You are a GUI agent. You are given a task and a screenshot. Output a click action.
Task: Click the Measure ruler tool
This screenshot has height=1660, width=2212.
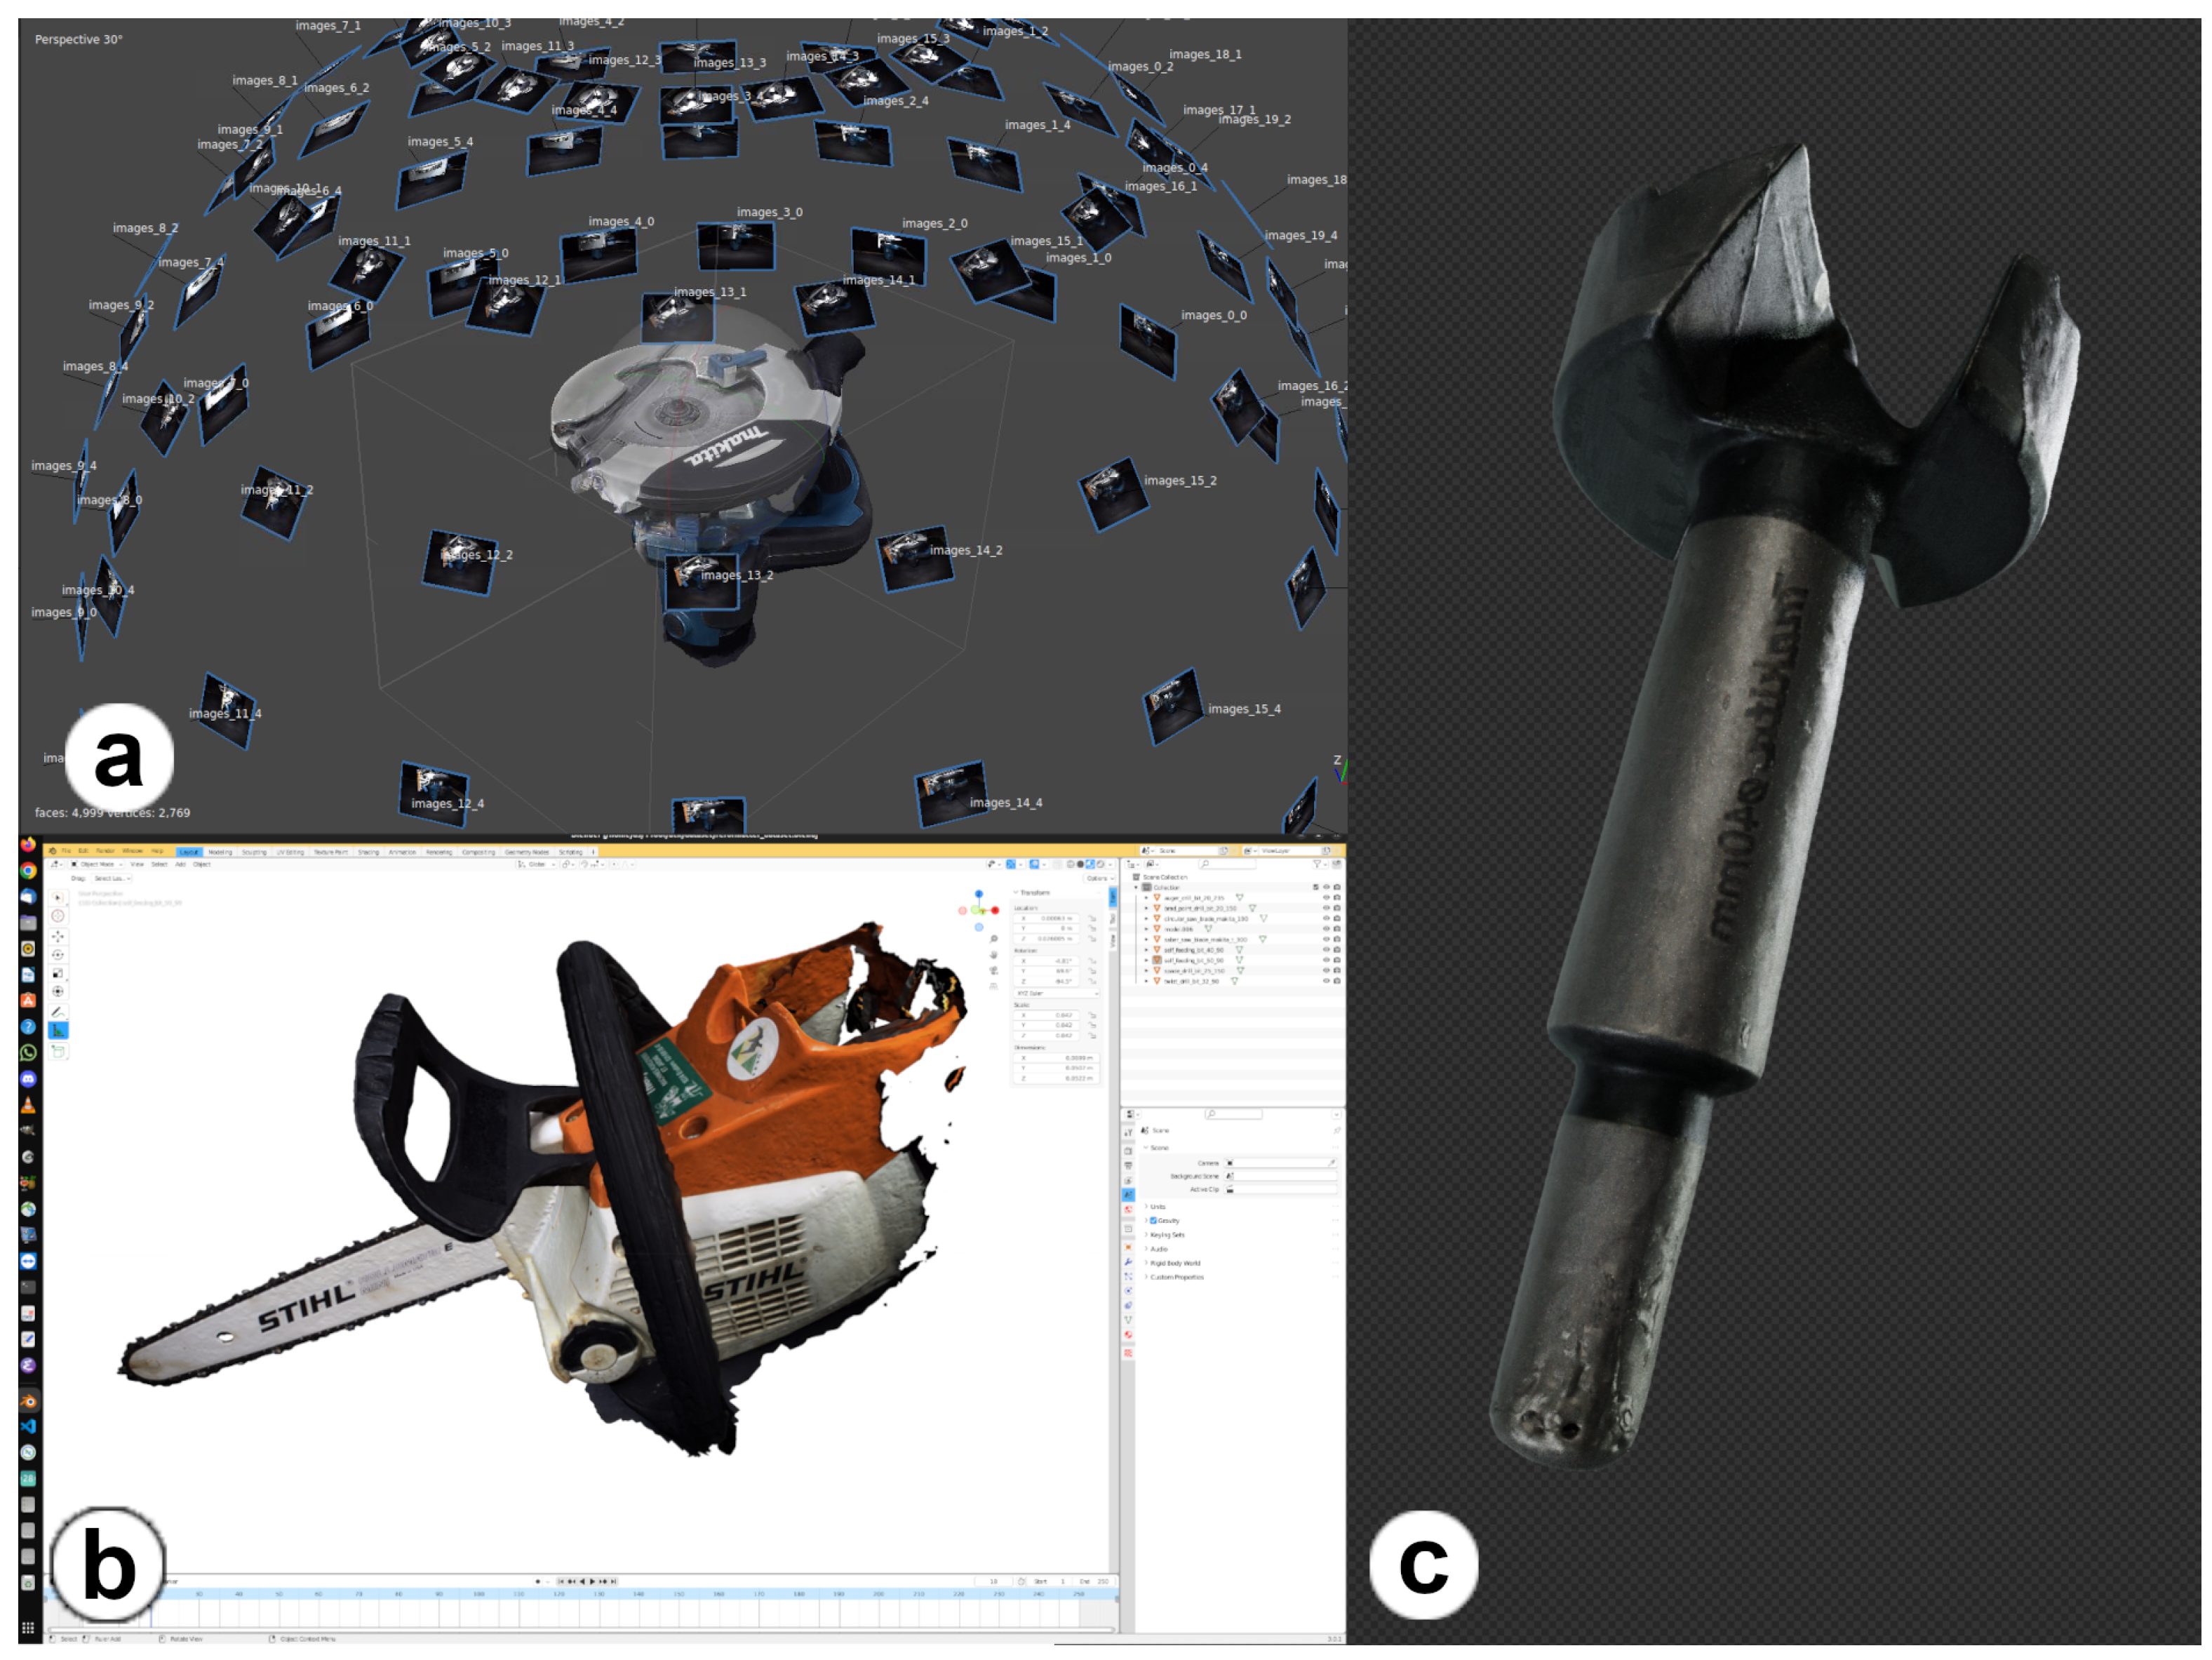(58, 1031)
